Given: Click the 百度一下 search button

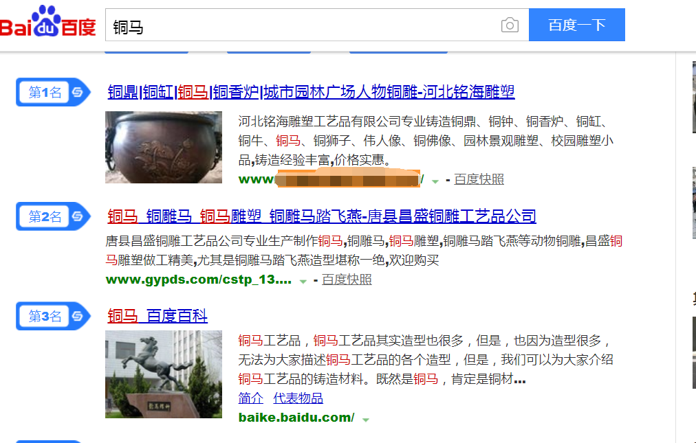Looking at the screenshot, I should pyautogui.click(x=576, y=25).
